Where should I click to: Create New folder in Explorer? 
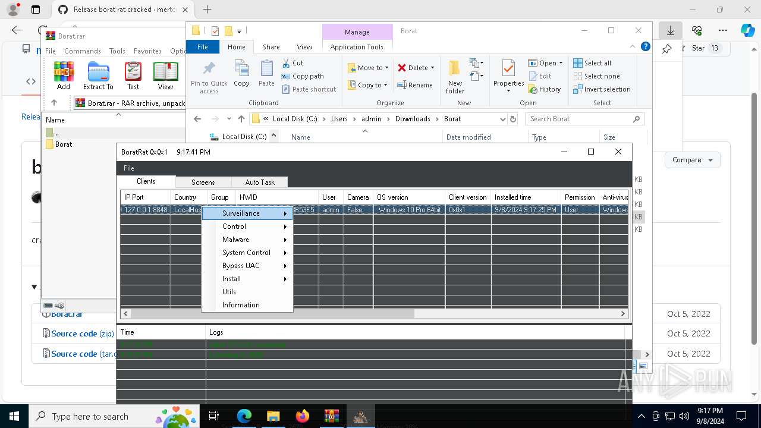[455, 77]
